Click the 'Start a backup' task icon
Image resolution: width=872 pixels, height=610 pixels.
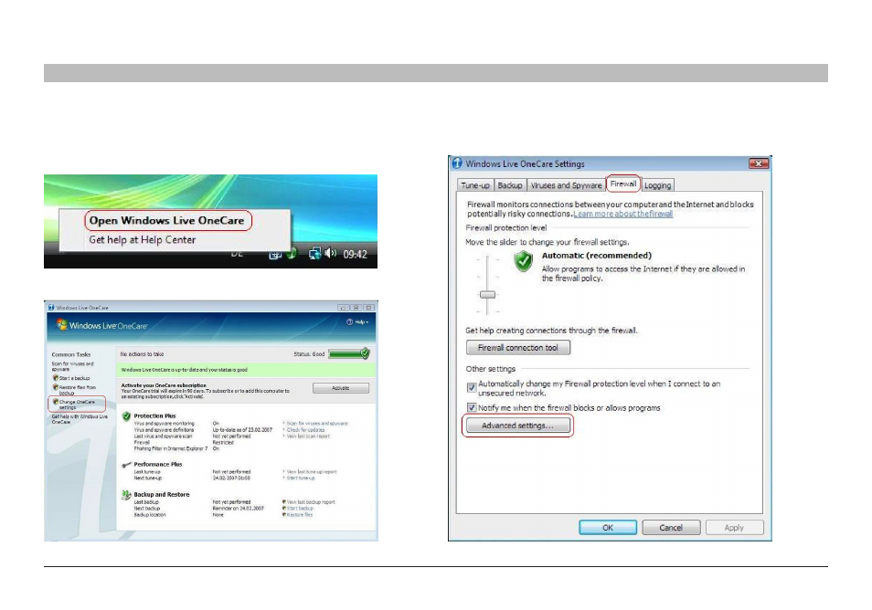[x=56, y=378]
